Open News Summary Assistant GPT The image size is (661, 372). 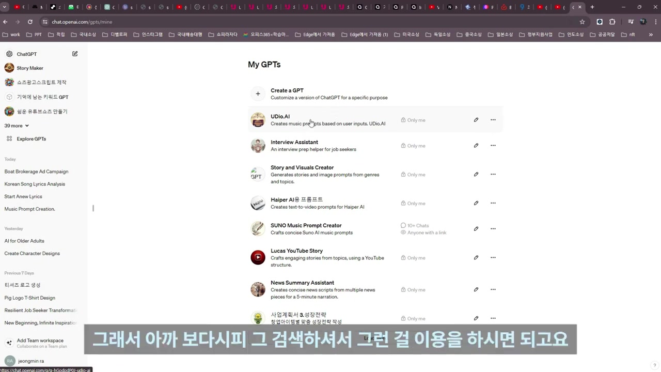pyautogui.click(x=375, y=289)
